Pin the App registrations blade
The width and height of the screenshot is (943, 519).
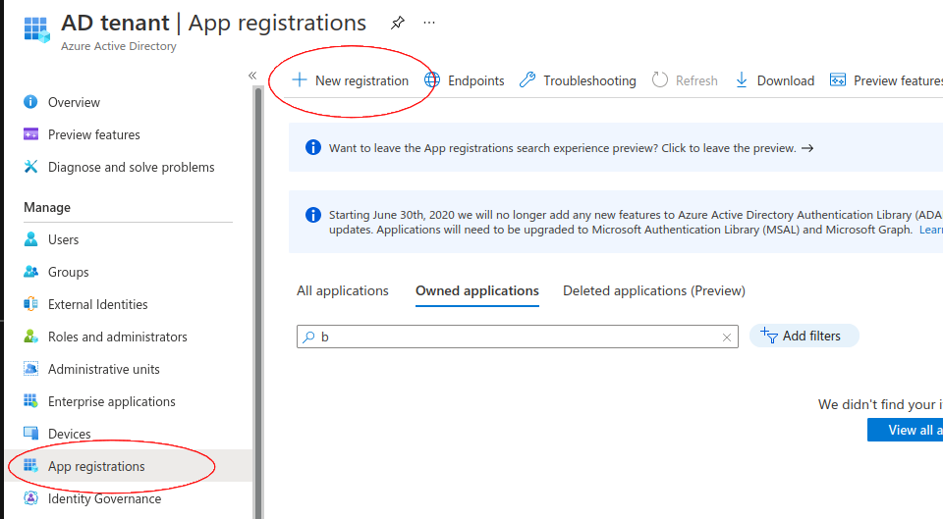point(398,23)
